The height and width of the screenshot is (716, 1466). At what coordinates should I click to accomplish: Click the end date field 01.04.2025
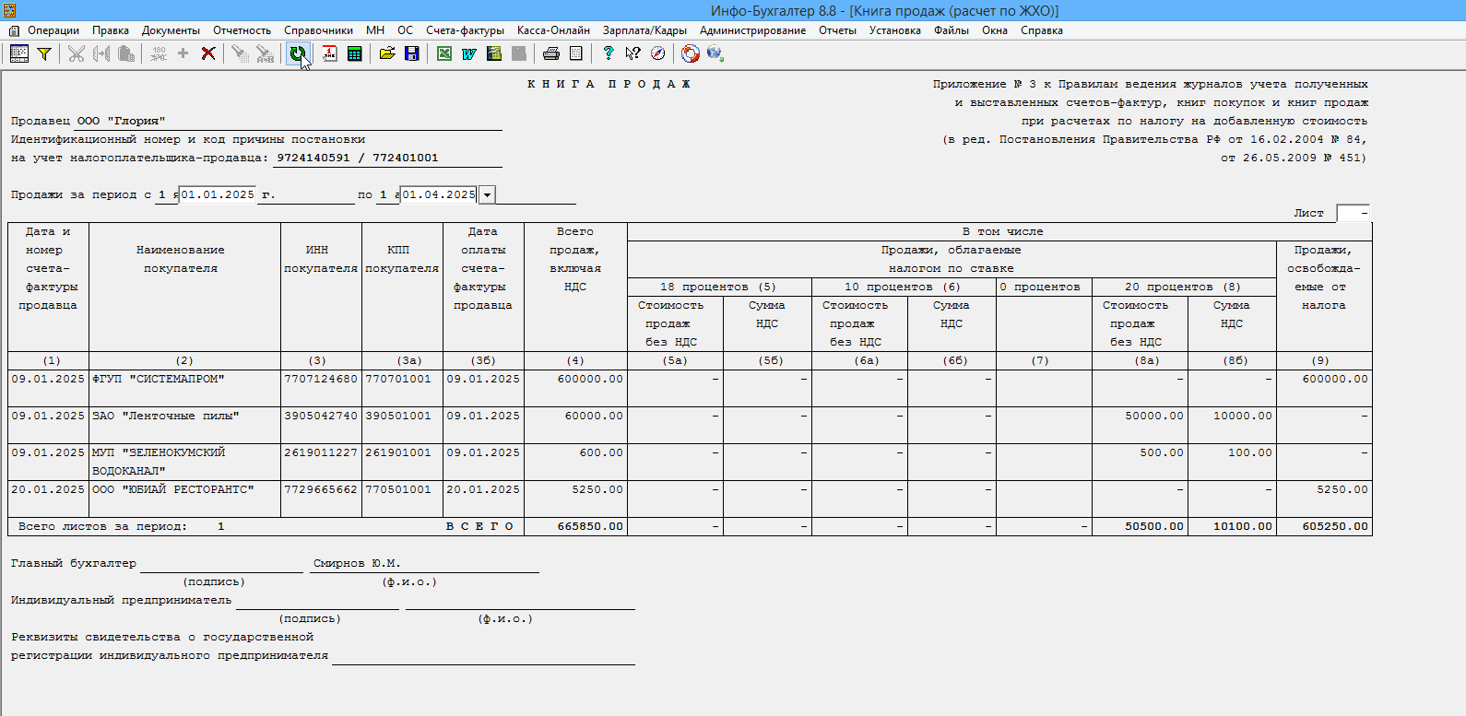click(439, 194)
